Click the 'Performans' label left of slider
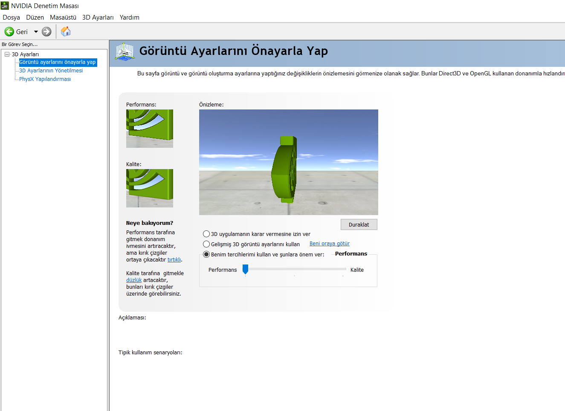Screen dimensions: 565x411 pos(223,270)
